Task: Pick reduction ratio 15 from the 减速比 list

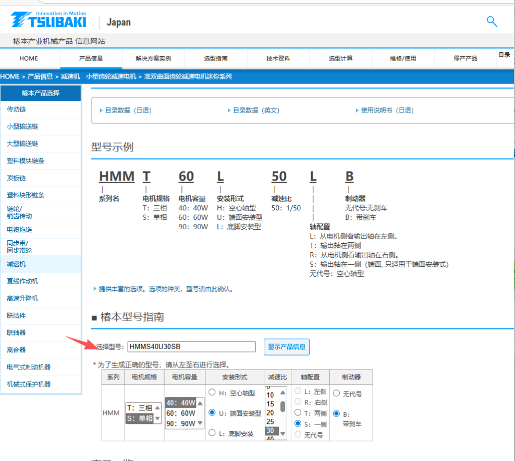Action: [x=270, y=403]
